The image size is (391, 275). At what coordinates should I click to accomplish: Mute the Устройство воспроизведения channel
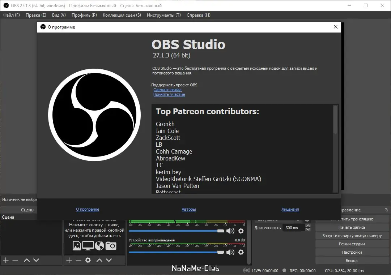(x=230, y=252)
